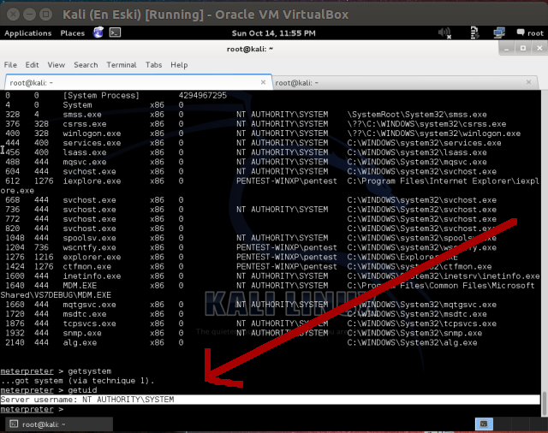Click the explorer.exe process name
This screenshot has width=548, height=433.
tap(92, 258)
